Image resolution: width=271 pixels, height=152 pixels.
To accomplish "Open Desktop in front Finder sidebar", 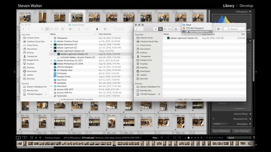I will [x=144, y=68].
